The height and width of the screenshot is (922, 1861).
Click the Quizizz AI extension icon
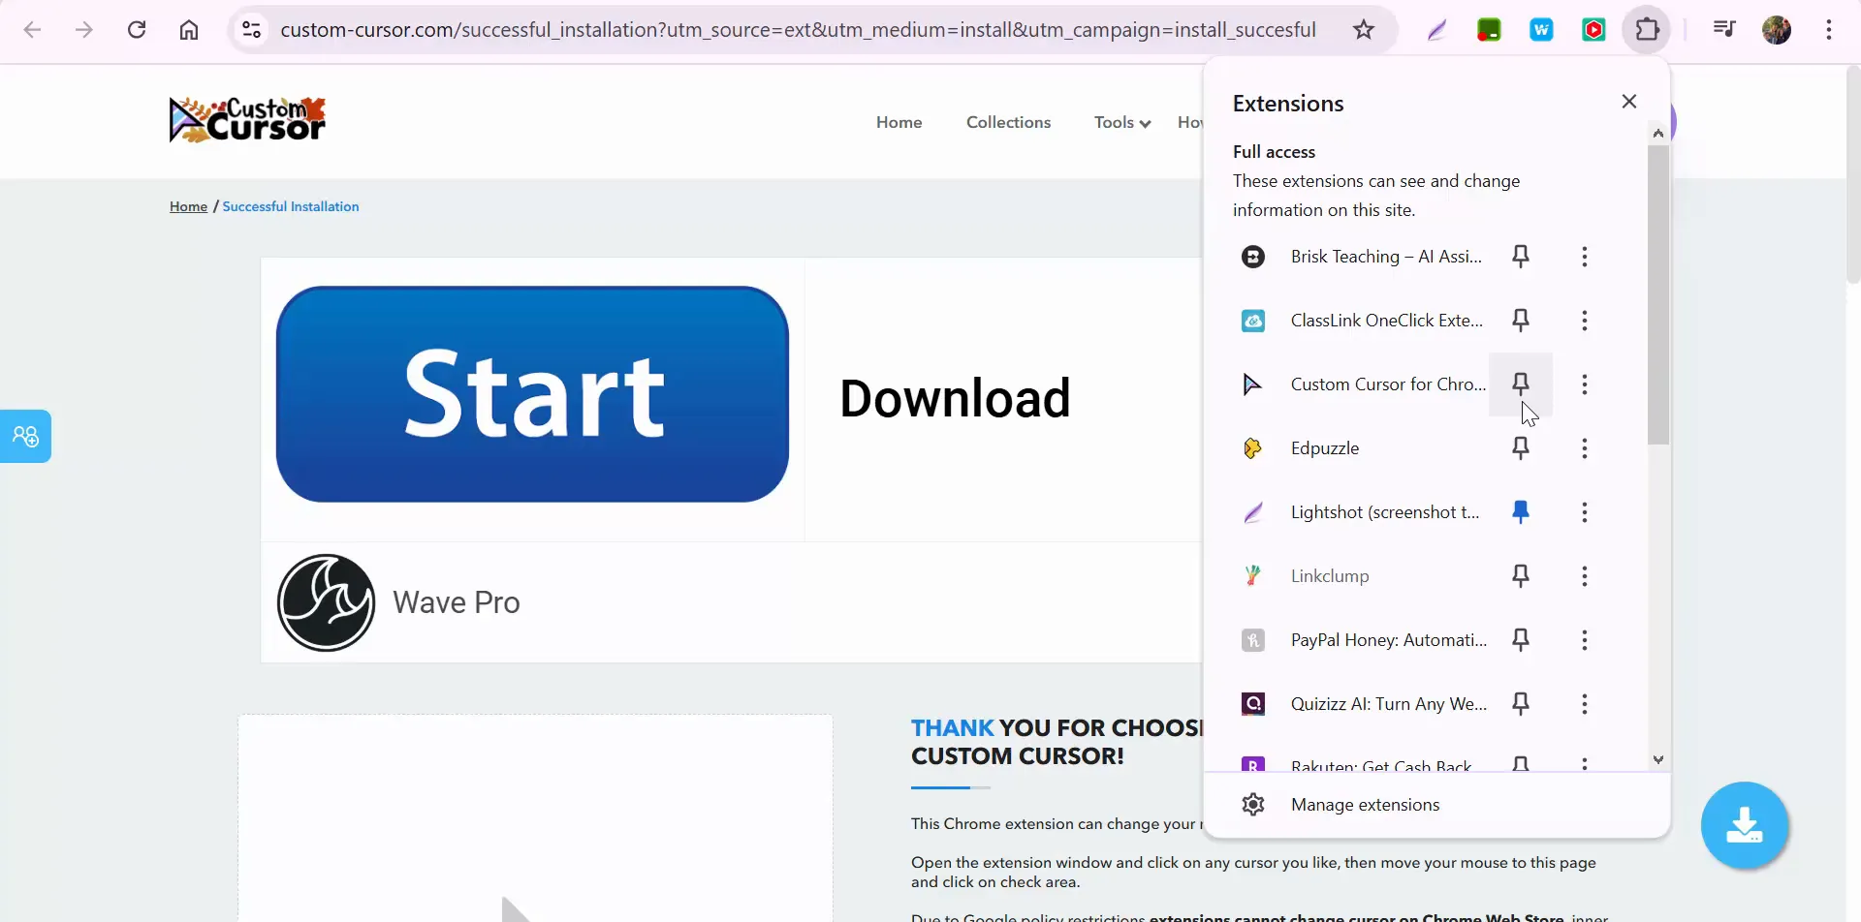(x=1253, y=704)
